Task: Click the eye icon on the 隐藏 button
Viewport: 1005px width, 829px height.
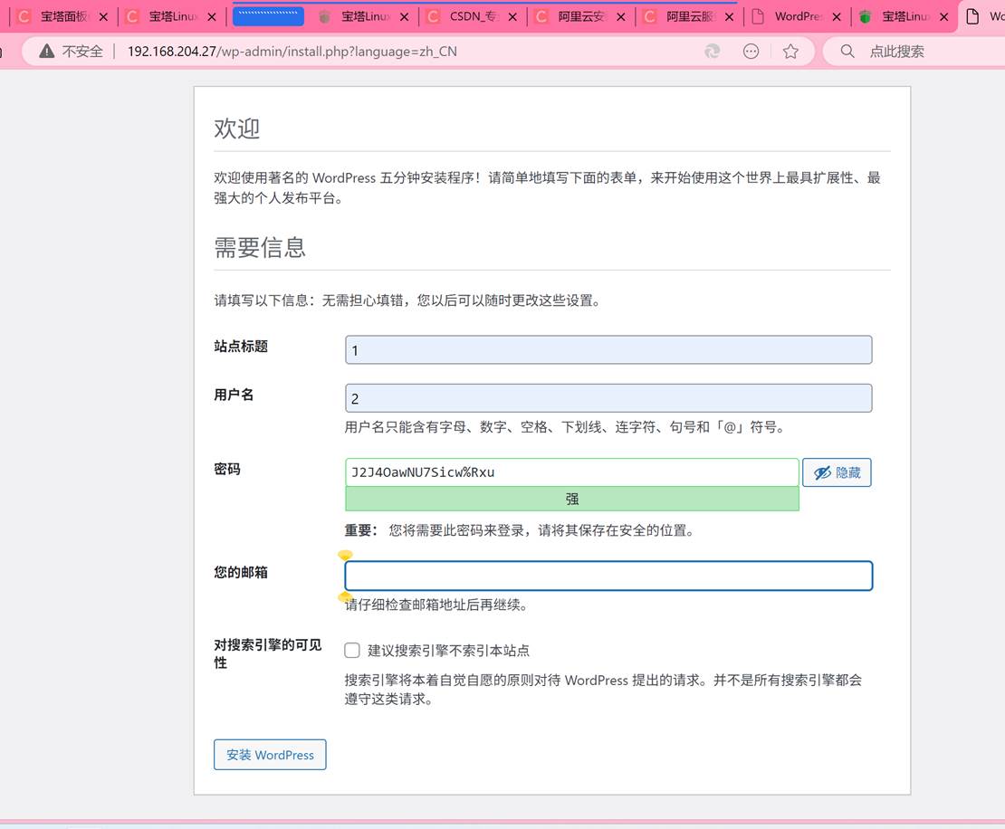Action: tap(822, 472)
